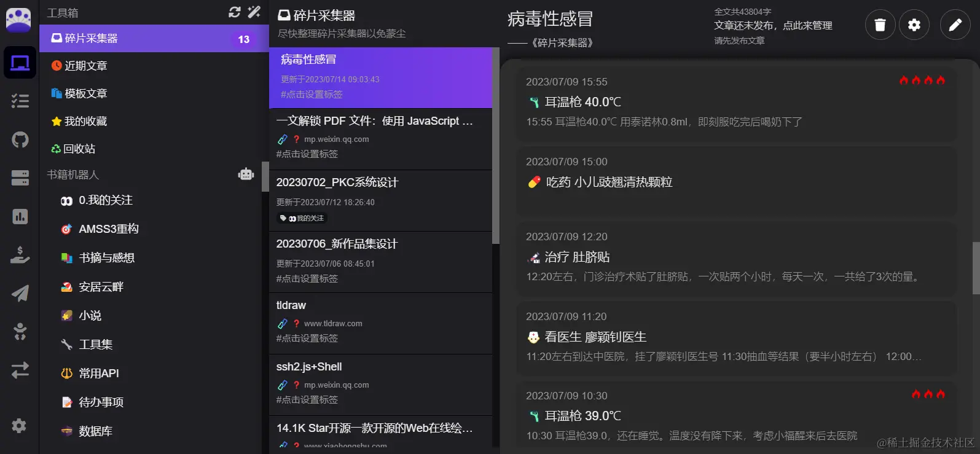Open the 一文解锁 PDF 文件 article
Image resolution: width=980 pixels, height=454 pixels.
(380, 139)
